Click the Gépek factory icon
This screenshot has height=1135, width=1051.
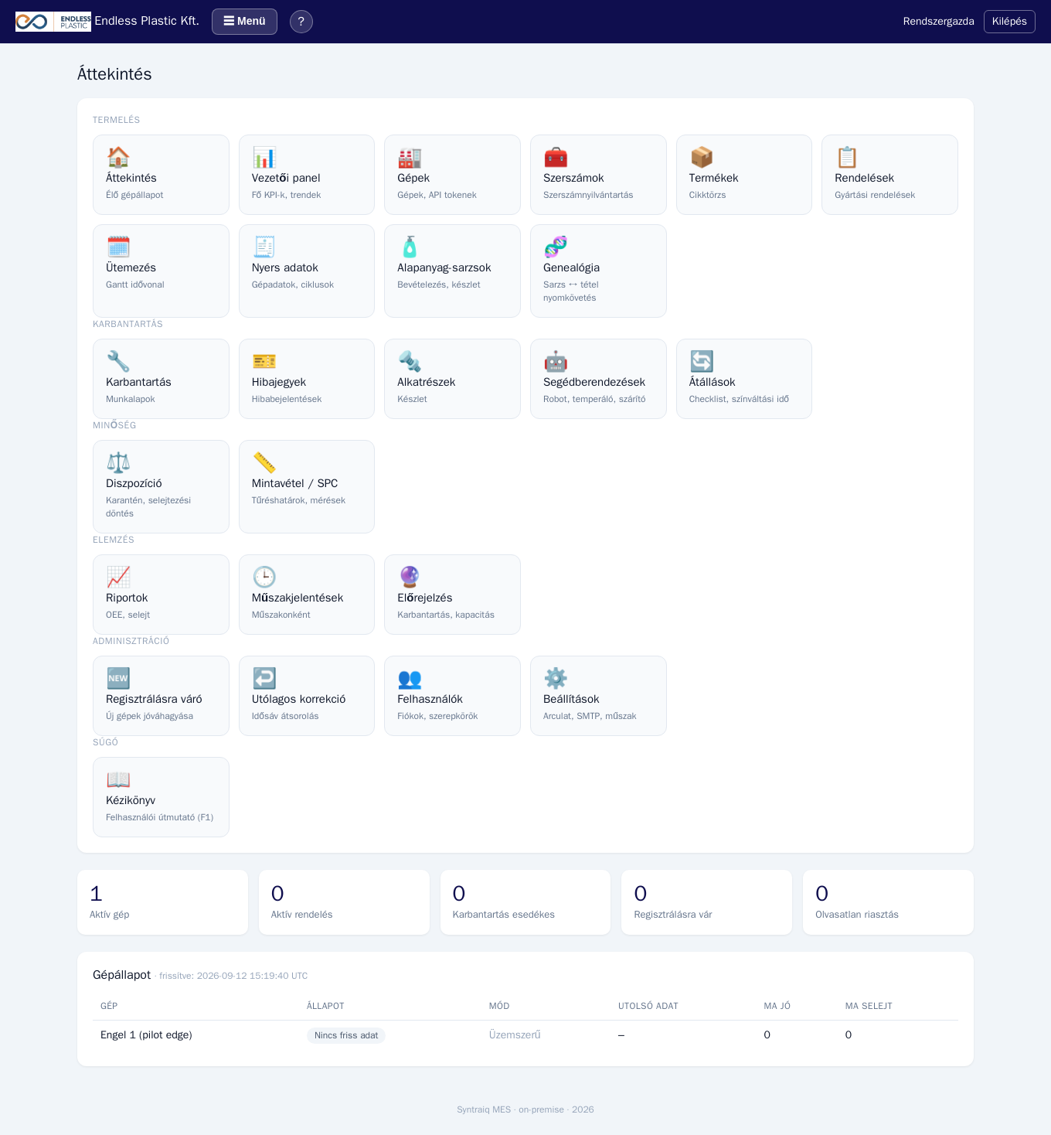pyautogui.click(x=410, y=157)
